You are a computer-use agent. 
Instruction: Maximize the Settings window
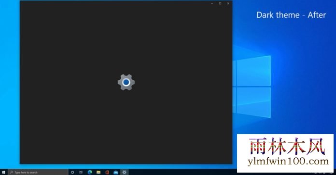click(220, 3)
